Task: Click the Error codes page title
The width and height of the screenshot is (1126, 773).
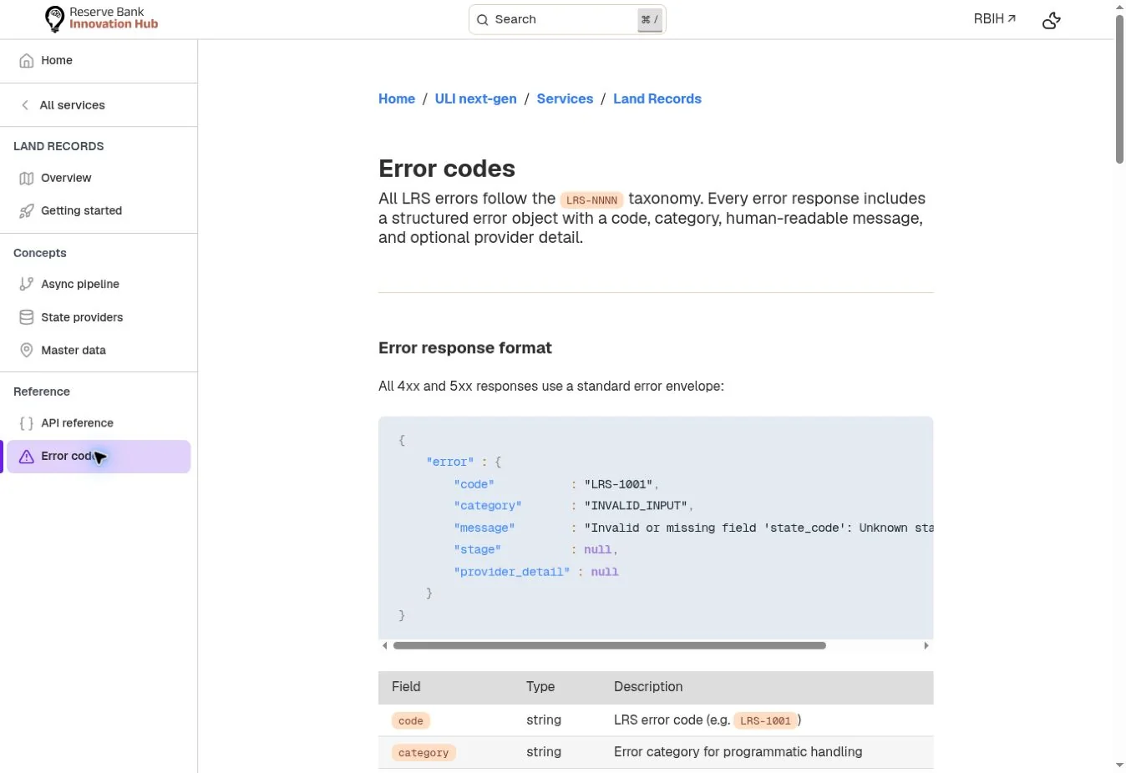Action: point(447,169)
